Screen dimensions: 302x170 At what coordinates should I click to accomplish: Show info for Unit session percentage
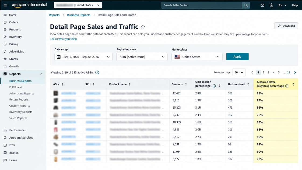[x=214, y=86]
